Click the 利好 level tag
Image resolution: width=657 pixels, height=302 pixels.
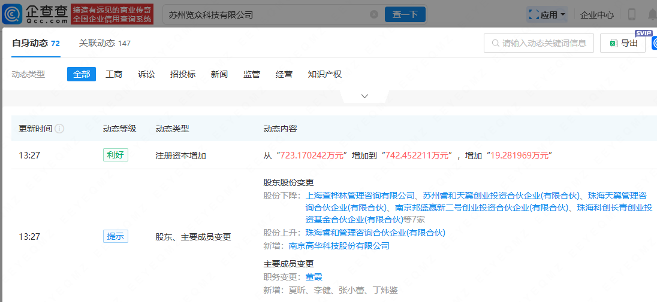coord(115,155)
